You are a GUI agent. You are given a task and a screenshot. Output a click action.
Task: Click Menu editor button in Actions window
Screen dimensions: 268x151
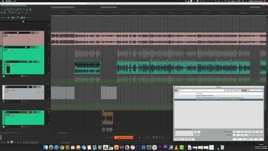(190, 139)
